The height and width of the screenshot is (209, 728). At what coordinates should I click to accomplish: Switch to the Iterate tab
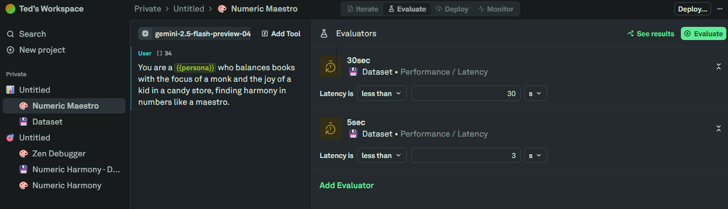point(363,9)
